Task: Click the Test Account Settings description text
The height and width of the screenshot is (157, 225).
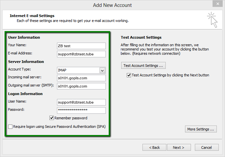Action: pyautogui.click(x=165, y=49)
